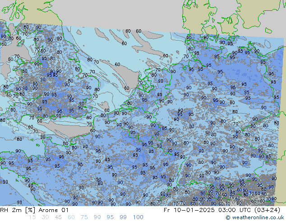Click the 'RH 2m [%]' parameter label
This screenshot has height=221, width=286.
(x=18, y=210)
